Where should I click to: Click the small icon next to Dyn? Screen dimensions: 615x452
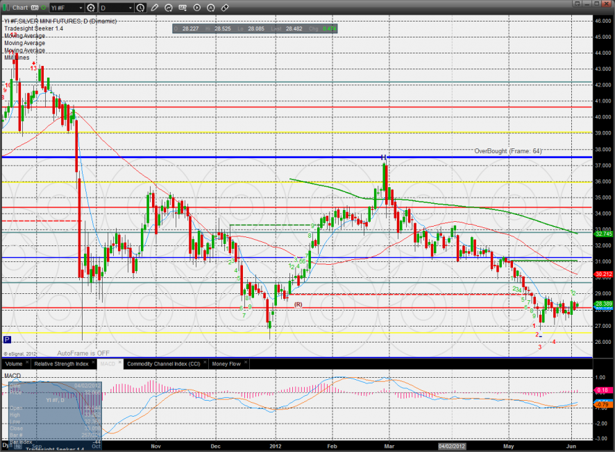18,446
